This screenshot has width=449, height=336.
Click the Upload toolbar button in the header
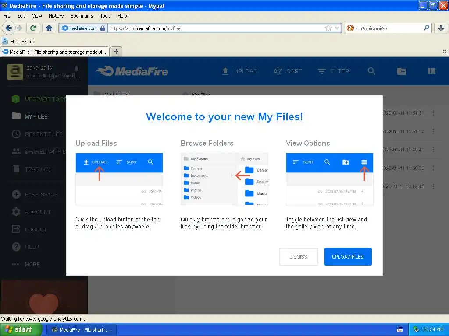(x=240, y=71)
